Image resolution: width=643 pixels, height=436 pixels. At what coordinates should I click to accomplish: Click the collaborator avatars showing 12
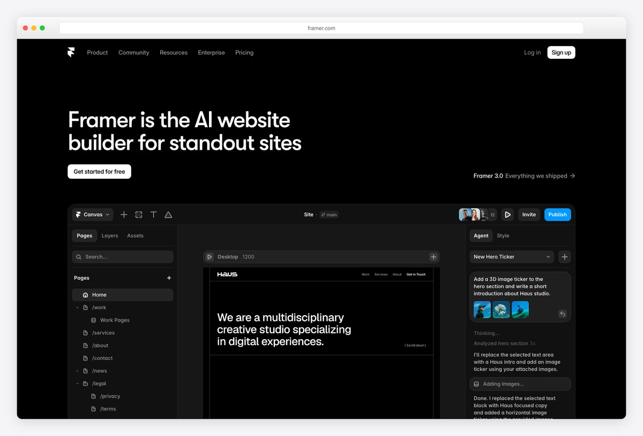pos(478,215)
